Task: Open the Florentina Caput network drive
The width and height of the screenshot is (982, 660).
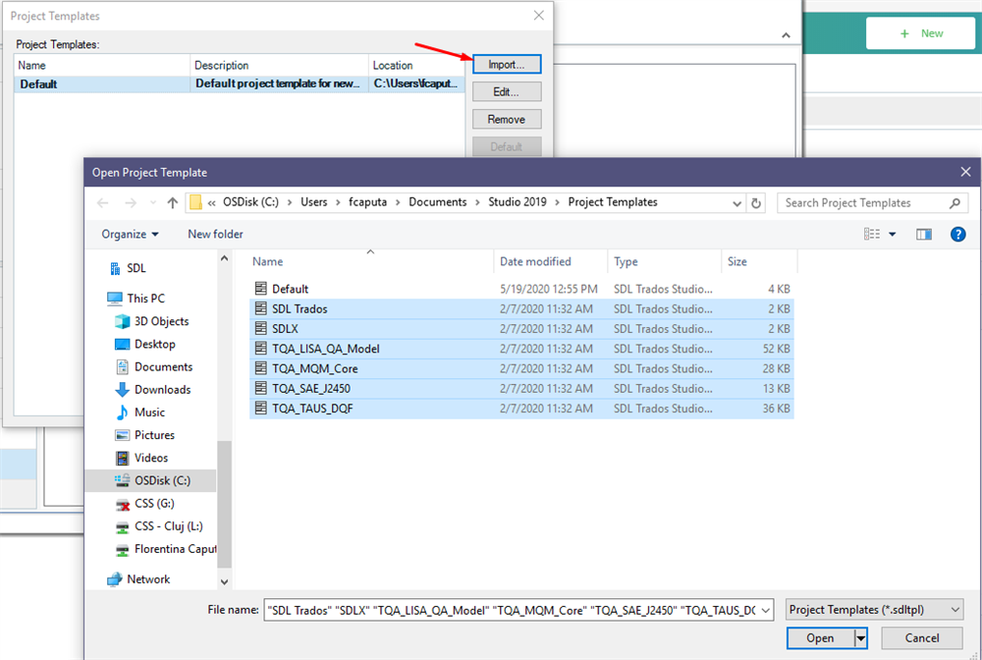Action: (166, 549)
